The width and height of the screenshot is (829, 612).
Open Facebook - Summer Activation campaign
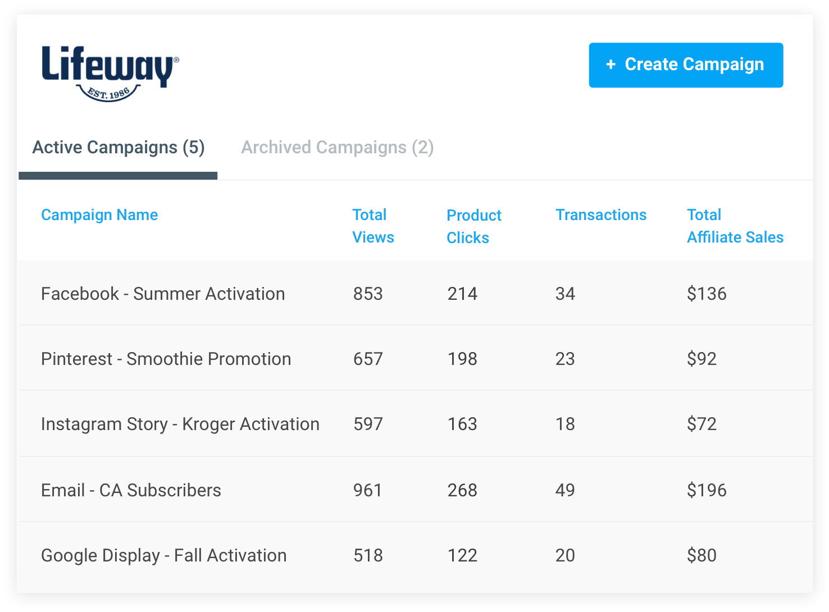(163, 294)
